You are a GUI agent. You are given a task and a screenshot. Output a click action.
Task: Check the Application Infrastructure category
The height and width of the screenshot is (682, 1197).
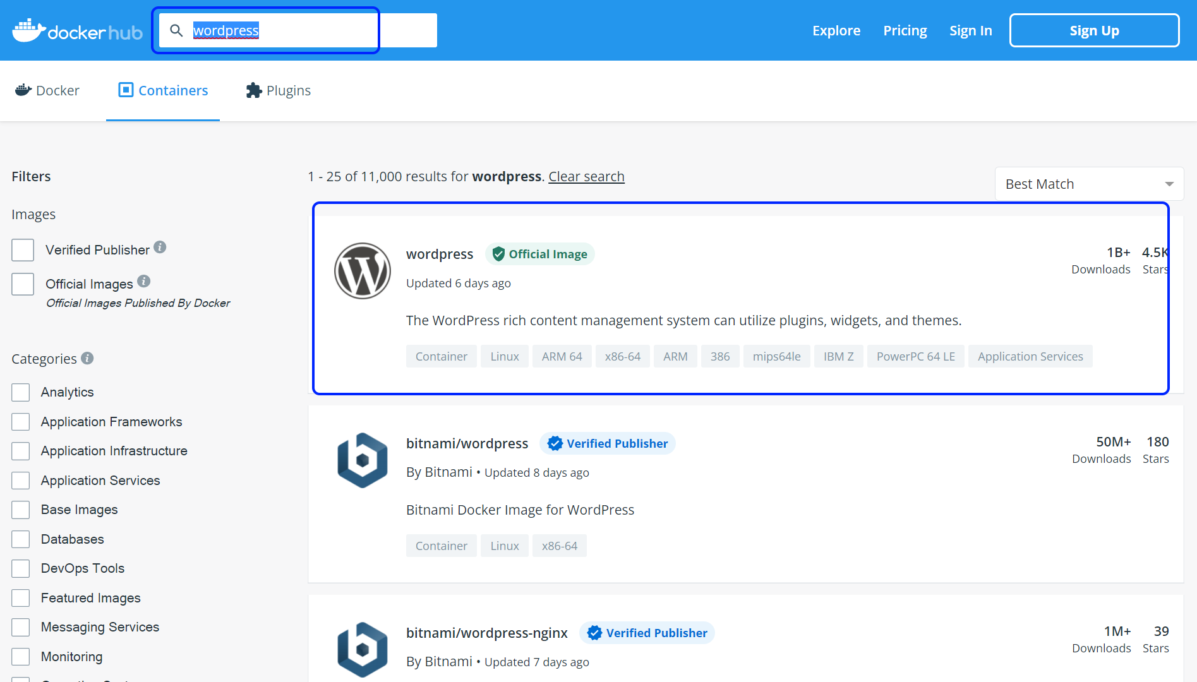(21, 451)
